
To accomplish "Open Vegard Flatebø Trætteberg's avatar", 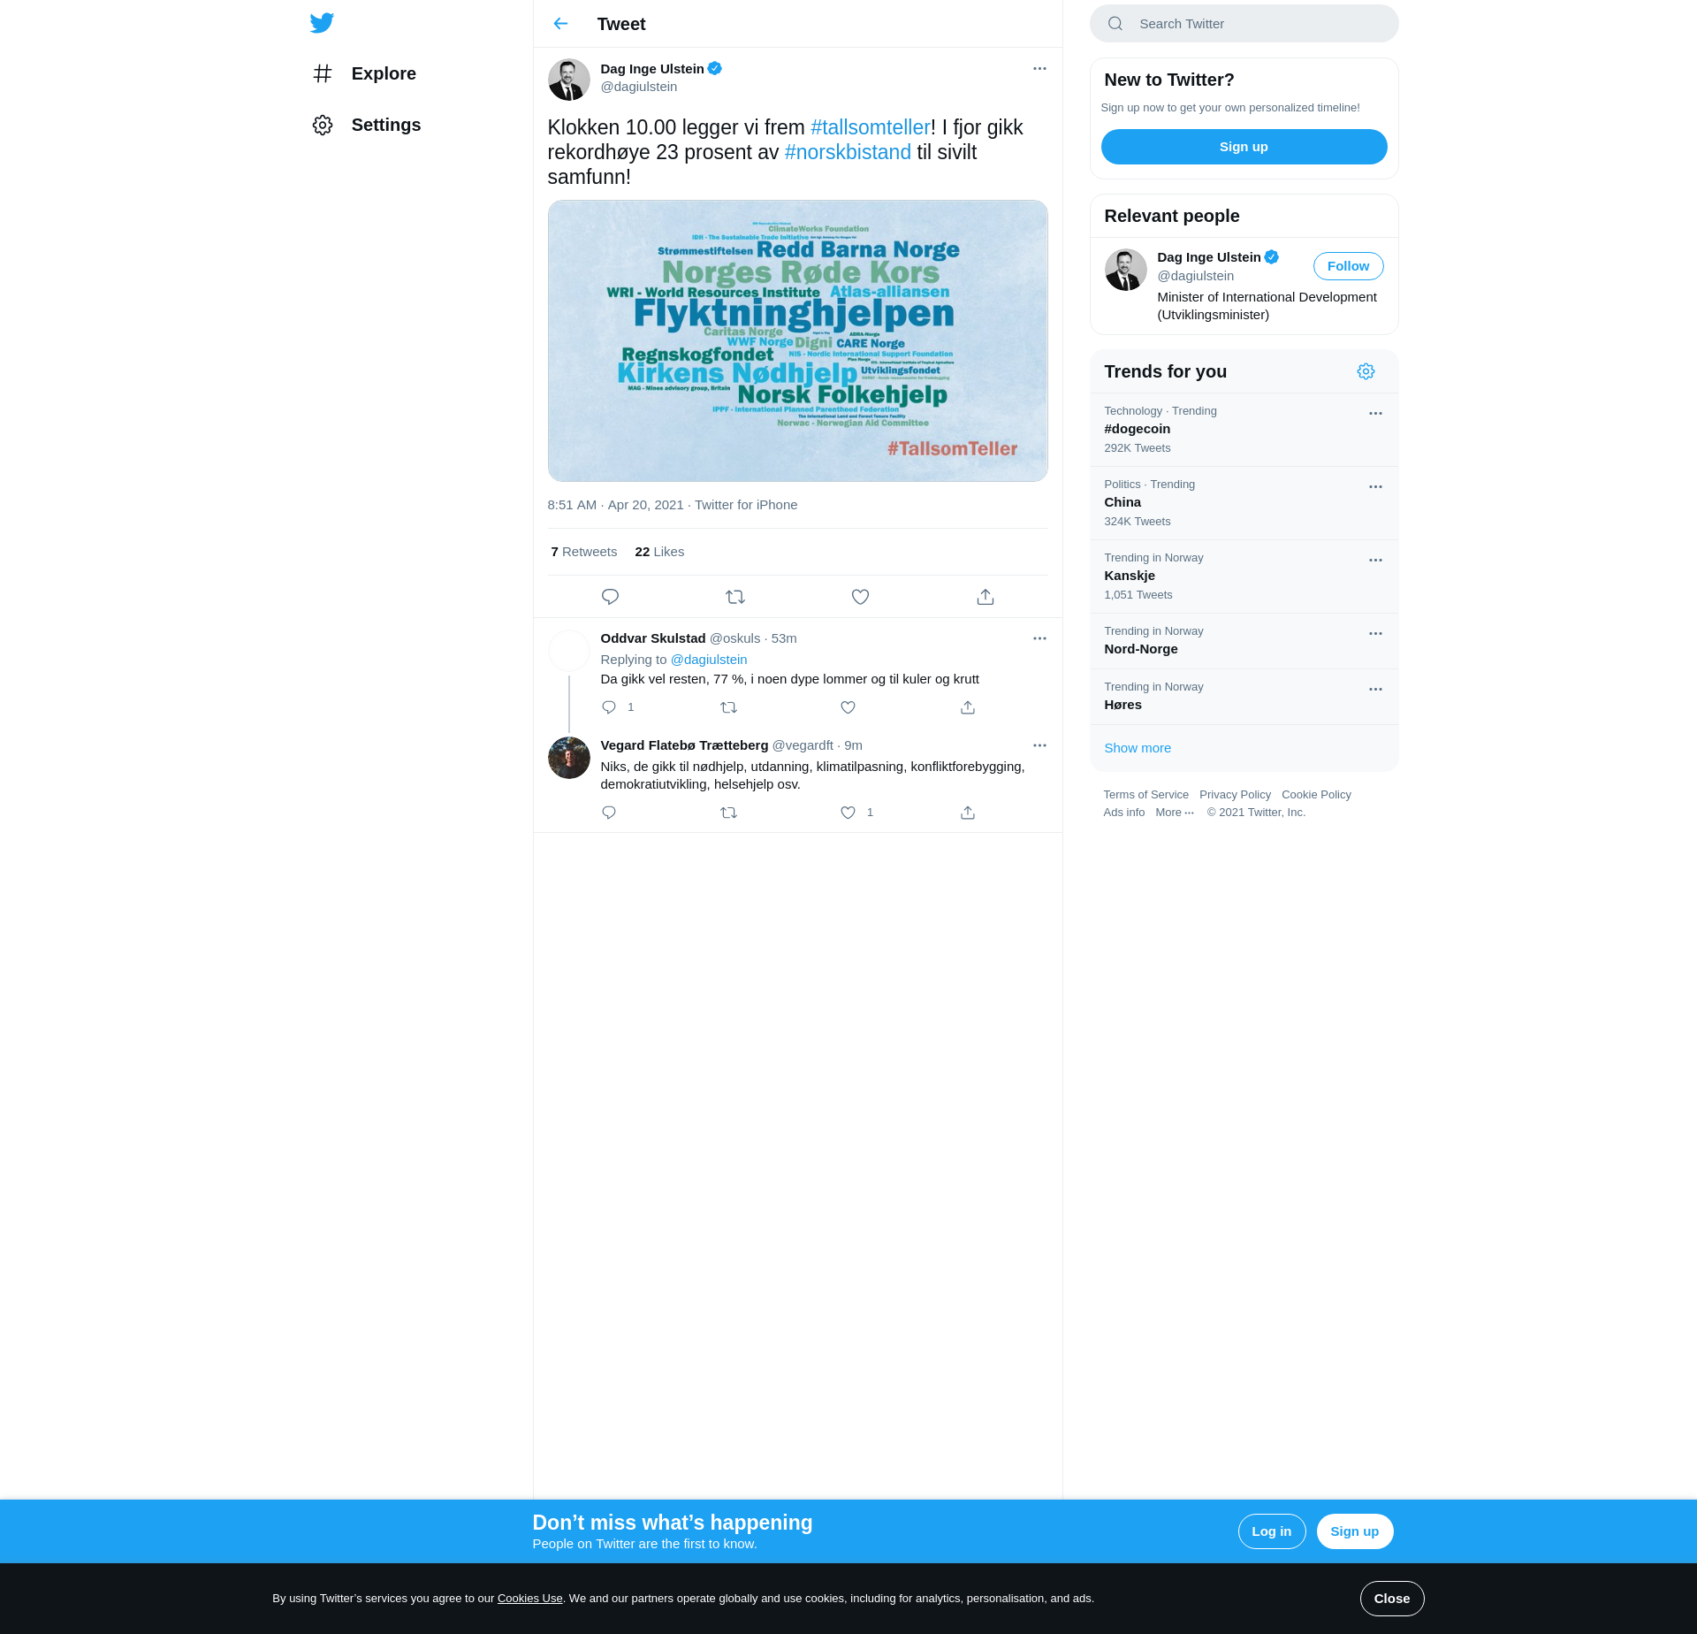I will [569, 758].
